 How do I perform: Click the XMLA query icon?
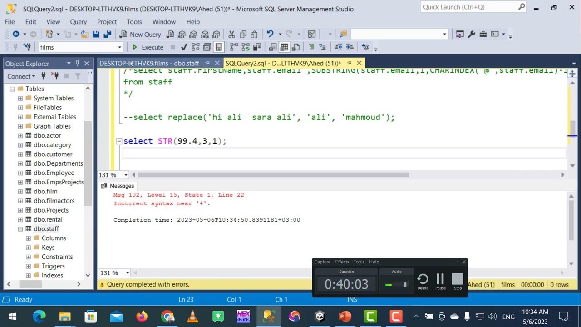(205, 35)
